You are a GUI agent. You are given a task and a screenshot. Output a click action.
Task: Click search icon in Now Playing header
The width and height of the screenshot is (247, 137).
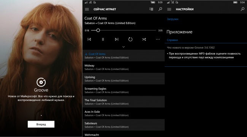click(160, 9)
